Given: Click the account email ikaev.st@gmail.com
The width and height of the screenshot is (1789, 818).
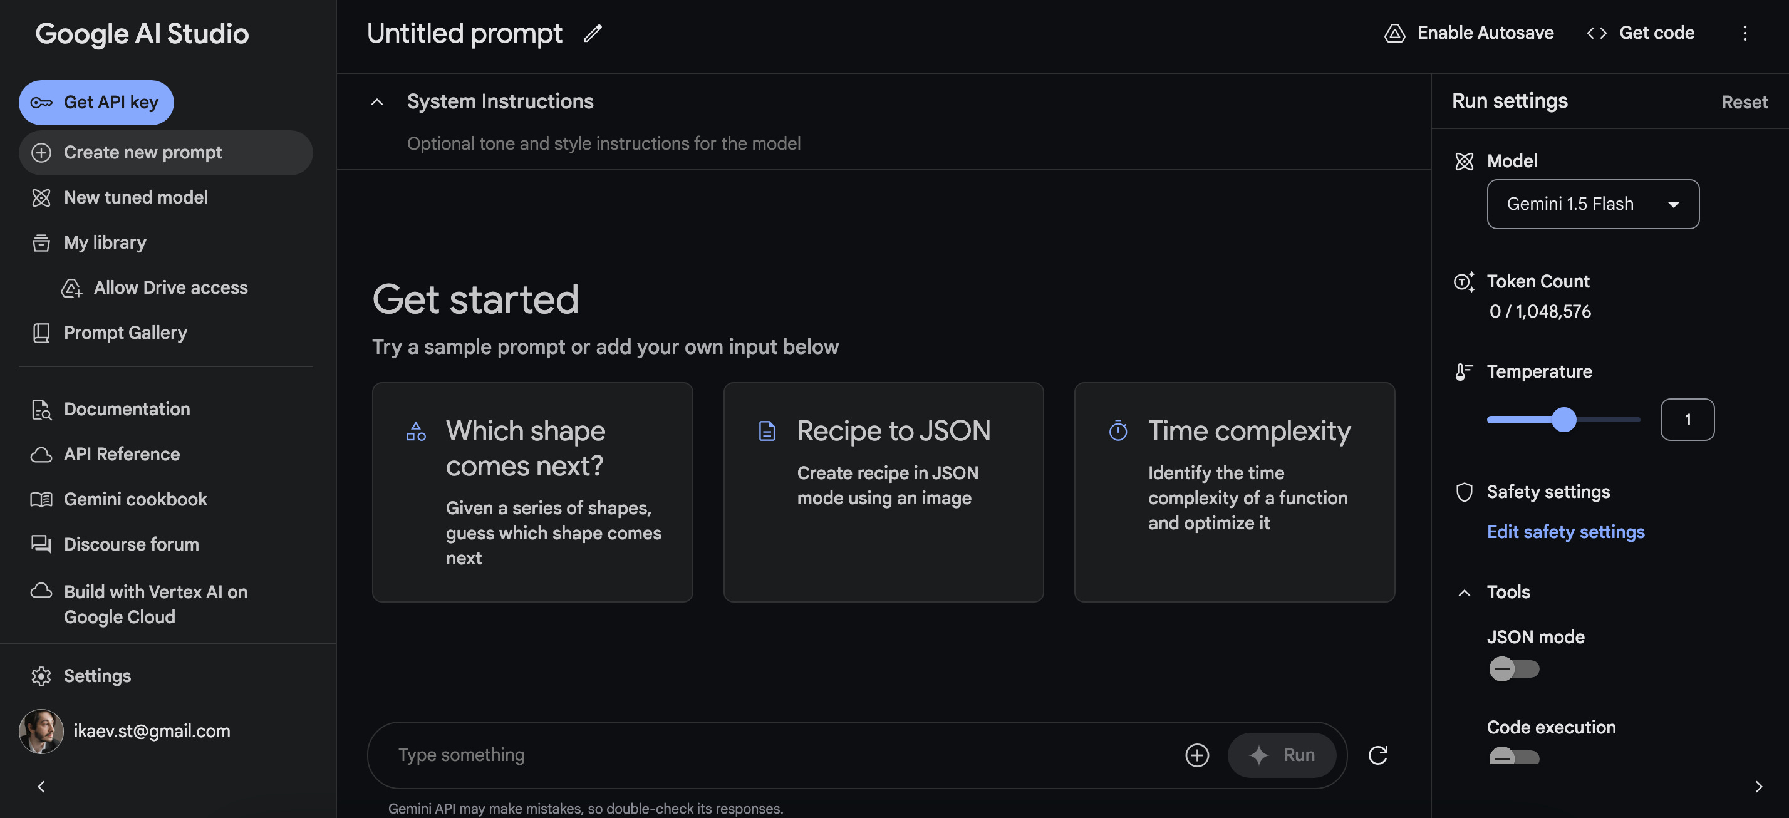Looking at the screenshot, I should point(152,731).
